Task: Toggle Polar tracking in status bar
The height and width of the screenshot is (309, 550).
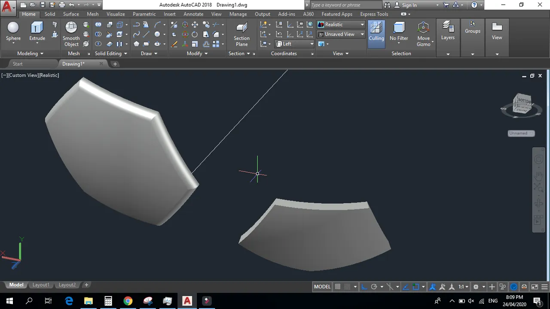Action: point(374,287)
